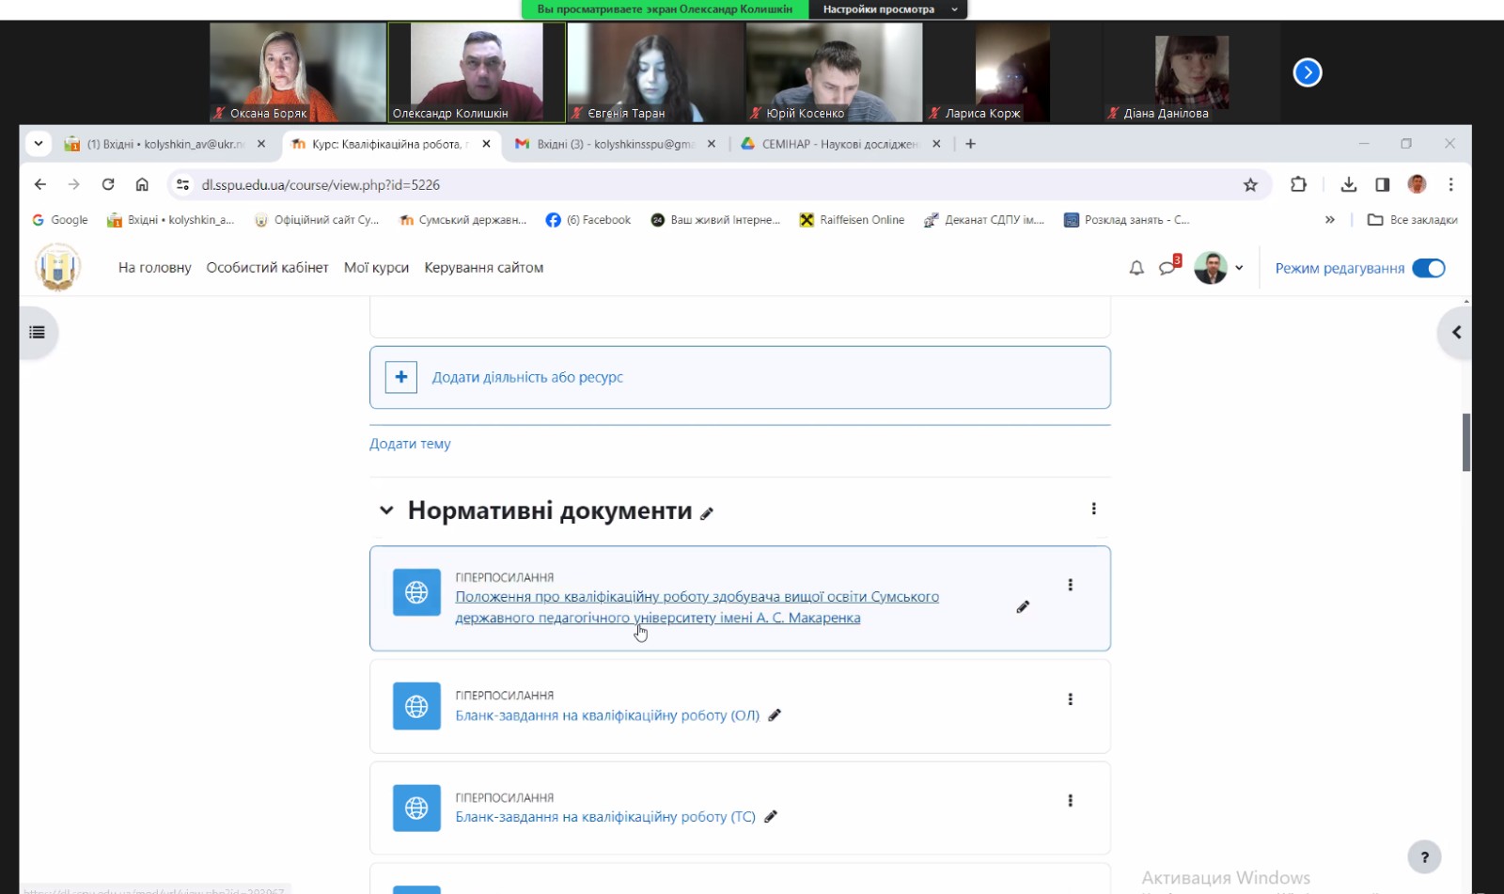Open the user profile dropdown menu
The width and height of the screenshot is (1504, 894).
[1219, 268]
